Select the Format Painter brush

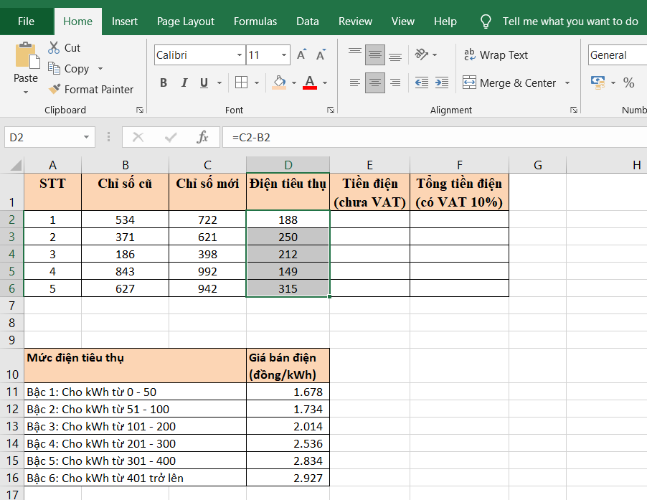(x=55, y=90)
